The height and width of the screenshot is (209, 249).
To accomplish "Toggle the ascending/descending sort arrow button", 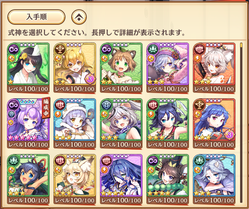I will [x=79, y=17].
